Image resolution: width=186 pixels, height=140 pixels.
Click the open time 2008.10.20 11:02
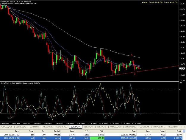[12, 135]
